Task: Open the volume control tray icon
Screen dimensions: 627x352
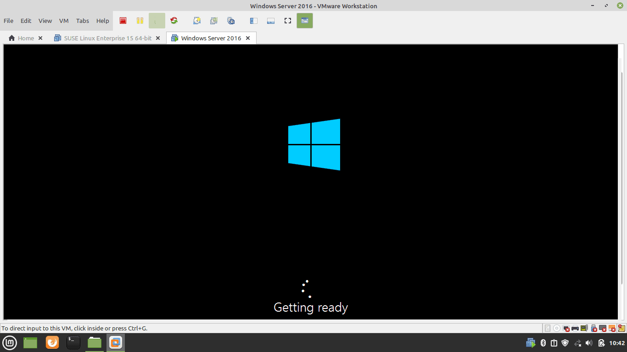Action: [x=589, y=343]
